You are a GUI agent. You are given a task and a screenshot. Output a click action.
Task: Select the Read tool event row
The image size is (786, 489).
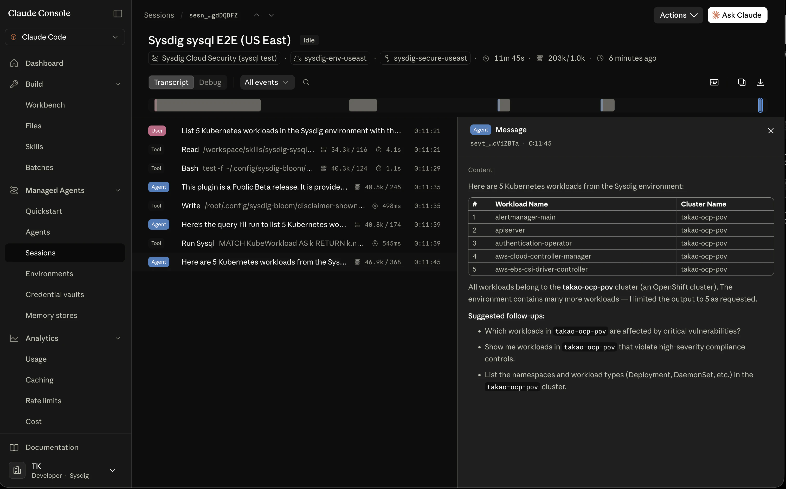[x=294, y=149]
